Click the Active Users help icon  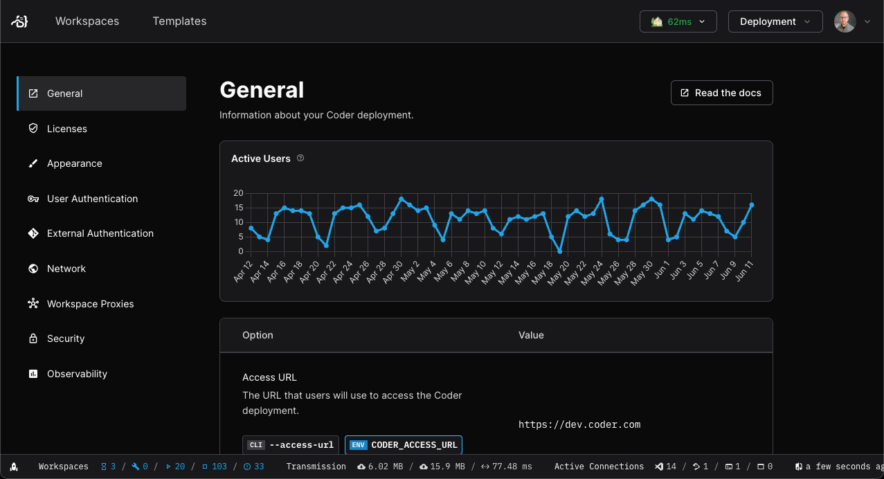(x=300, y=158)
